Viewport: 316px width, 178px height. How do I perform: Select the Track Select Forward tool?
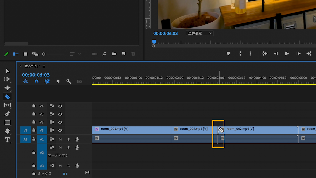tap(7, 79)
